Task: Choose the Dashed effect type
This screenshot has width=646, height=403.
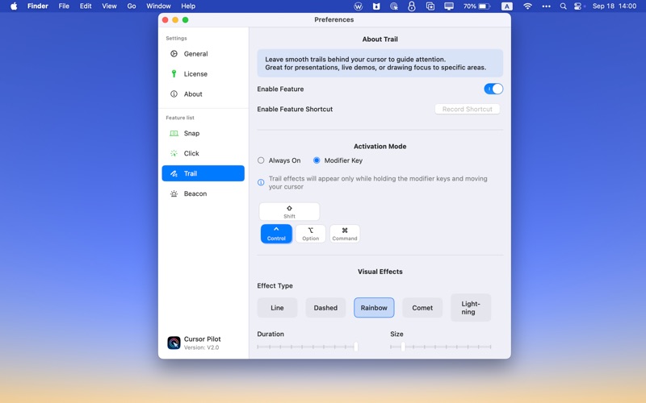Action: coord(325,308)
